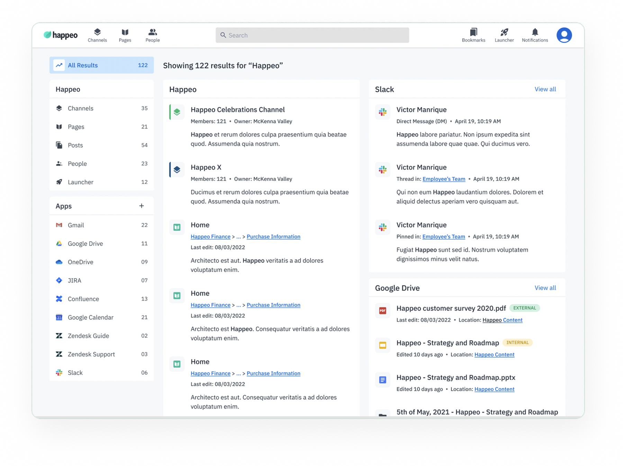This screenshot has width=623, height=466.
Task: Open Victor Manrique direct message result
Action: [421, 110]
